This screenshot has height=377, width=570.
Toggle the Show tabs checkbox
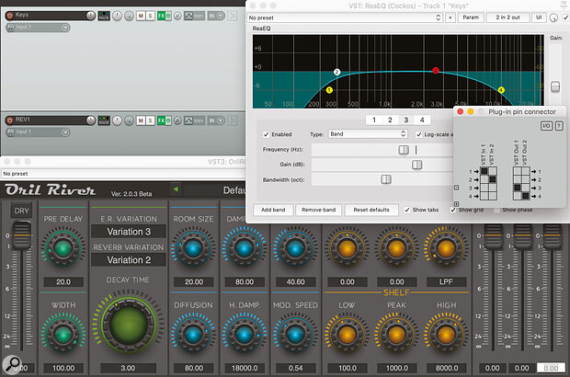point(407,210)
